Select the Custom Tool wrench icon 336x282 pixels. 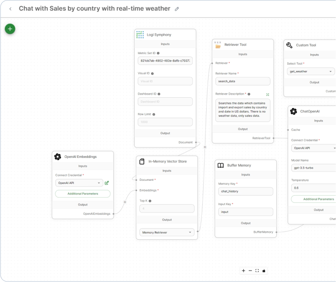tap(289, 45)
